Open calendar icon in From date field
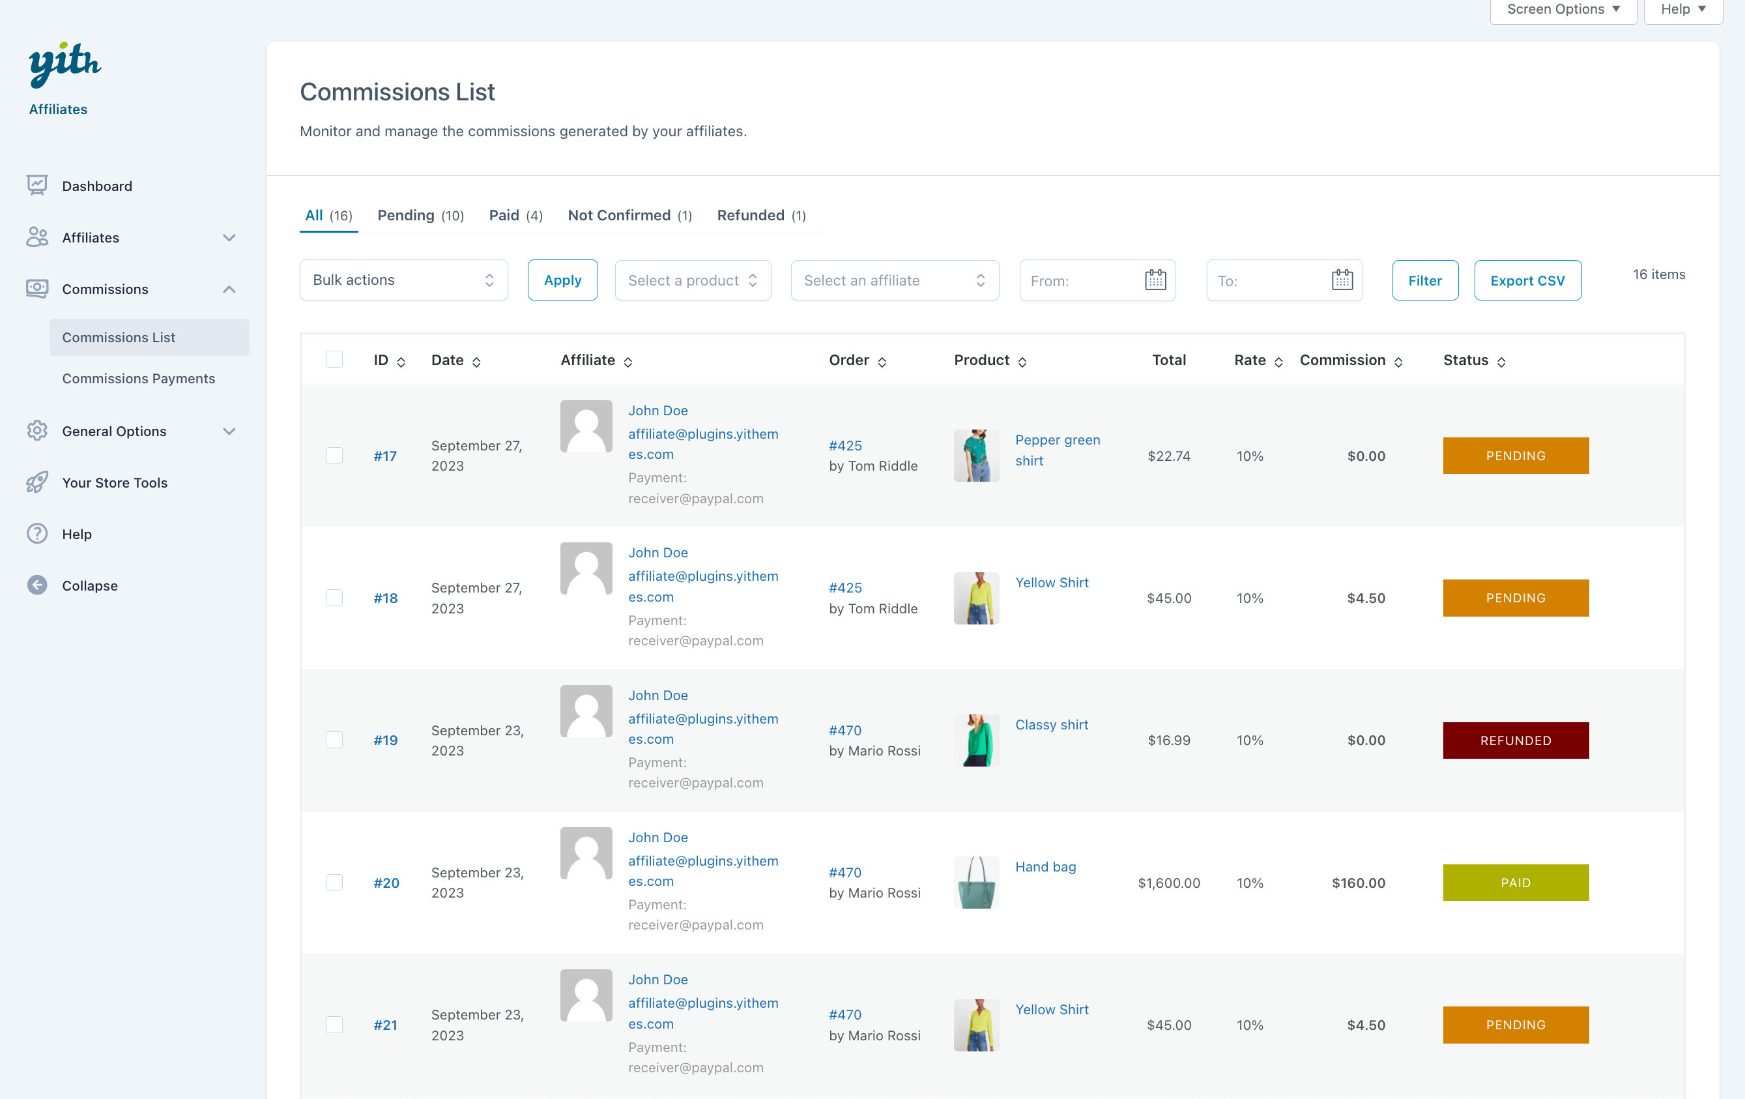Viewport: 1745px width, 1099px height. click(1155, 280)
